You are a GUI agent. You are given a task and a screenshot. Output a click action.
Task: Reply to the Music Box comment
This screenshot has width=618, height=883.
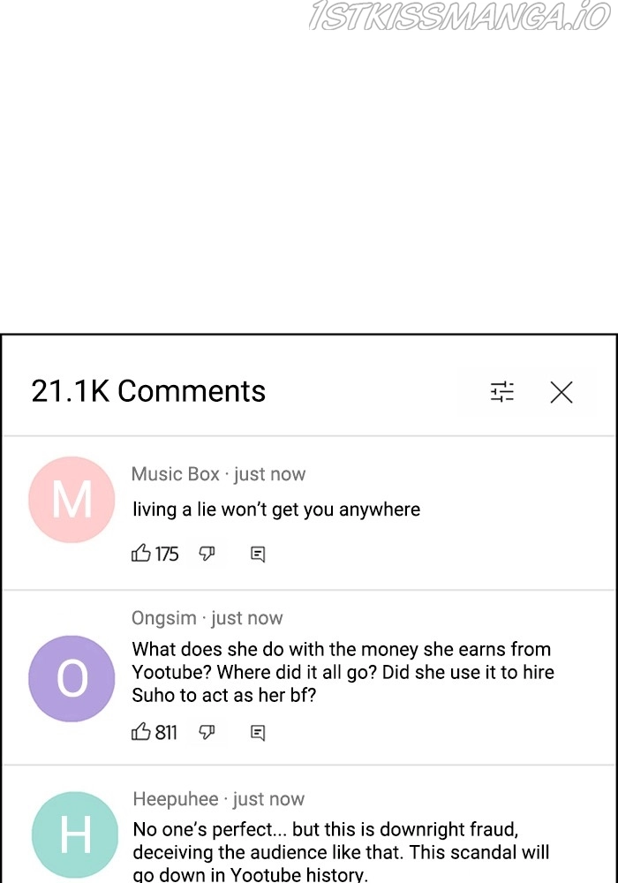coord(258,555)
